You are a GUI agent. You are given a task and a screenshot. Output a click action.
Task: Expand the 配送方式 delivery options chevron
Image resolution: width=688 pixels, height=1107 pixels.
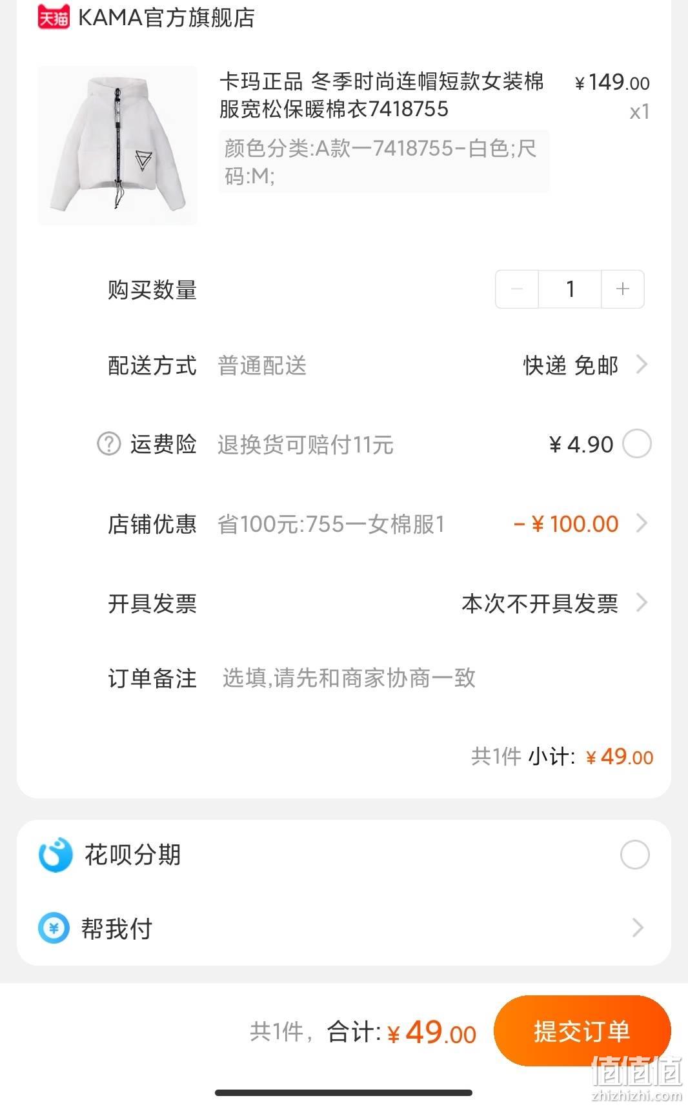[642, 365]
